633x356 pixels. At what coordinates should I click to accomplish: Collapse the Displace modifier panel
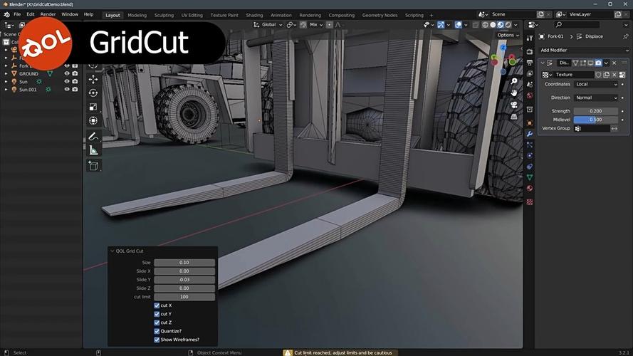543,63
